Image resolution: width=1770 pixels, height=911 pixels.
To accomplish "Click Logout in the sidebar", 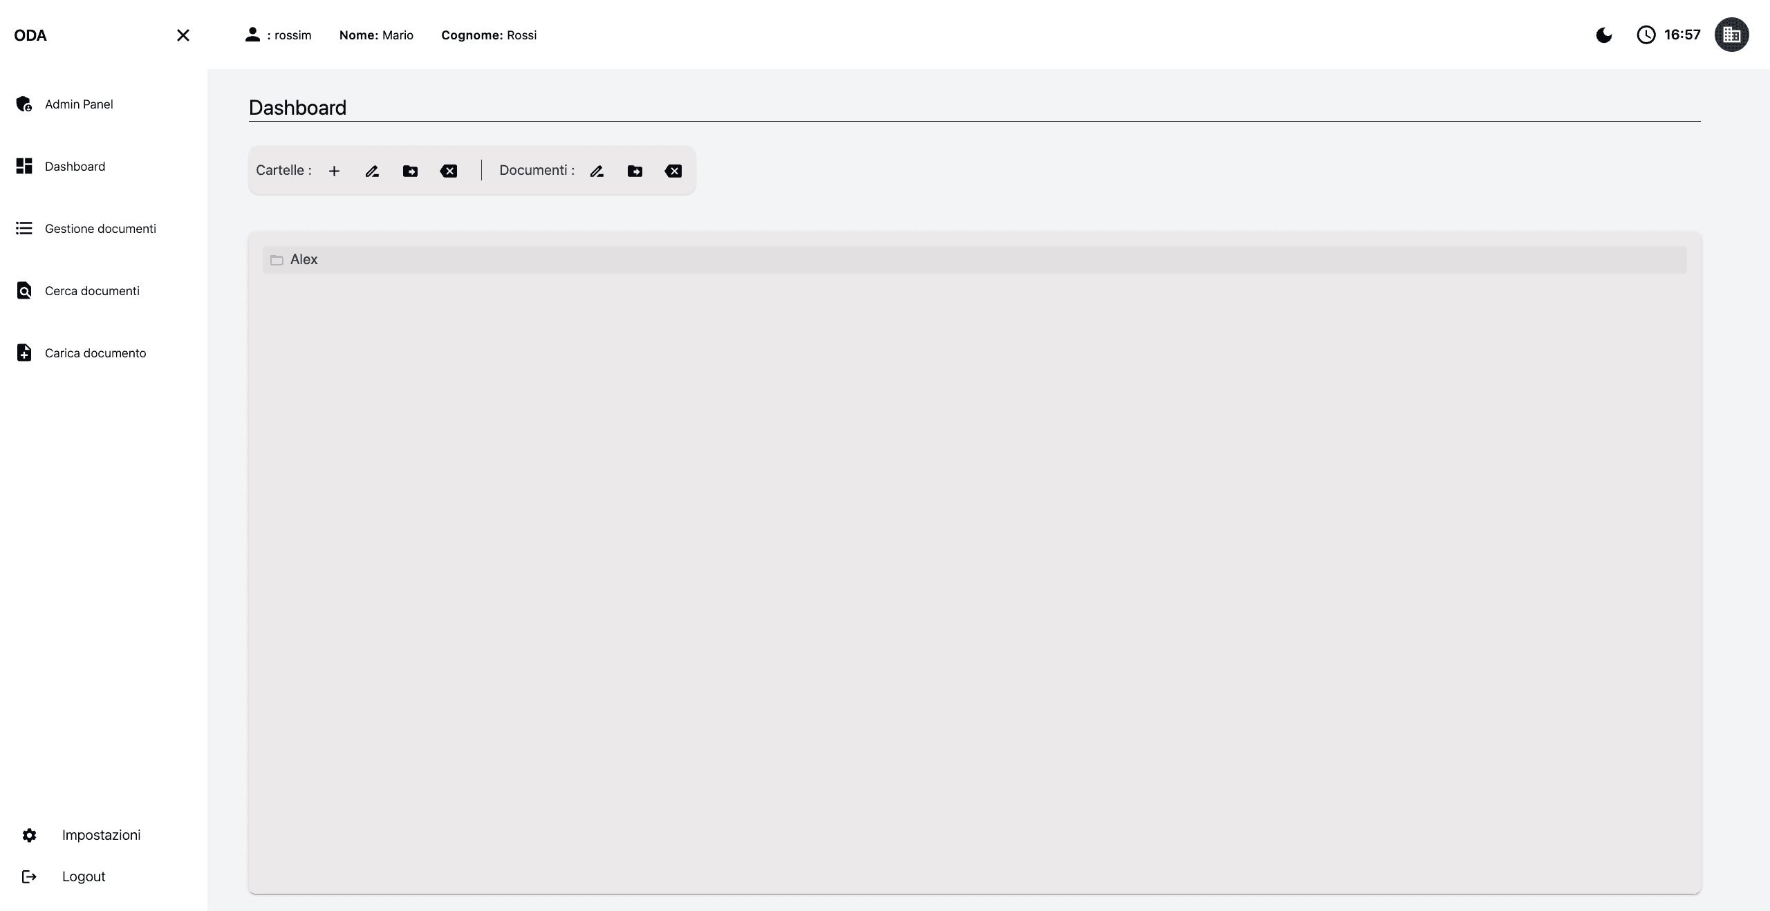I will [x=83, y=876].
